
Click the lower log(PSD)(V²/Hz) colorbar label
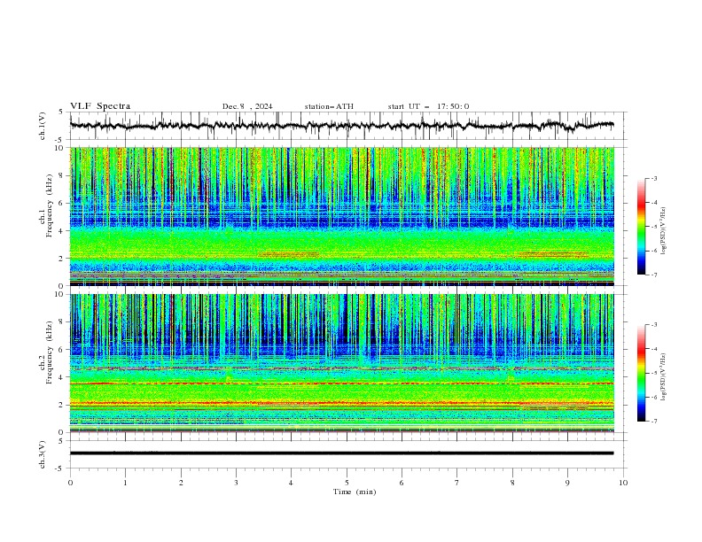pyautogui.click(x=664, y=376)
